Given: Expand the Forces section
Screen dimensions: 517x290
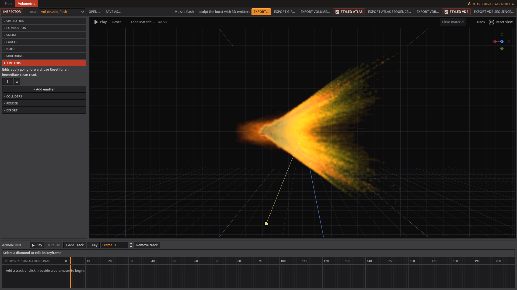Looking at the screenshot, I should pos(44,42).
